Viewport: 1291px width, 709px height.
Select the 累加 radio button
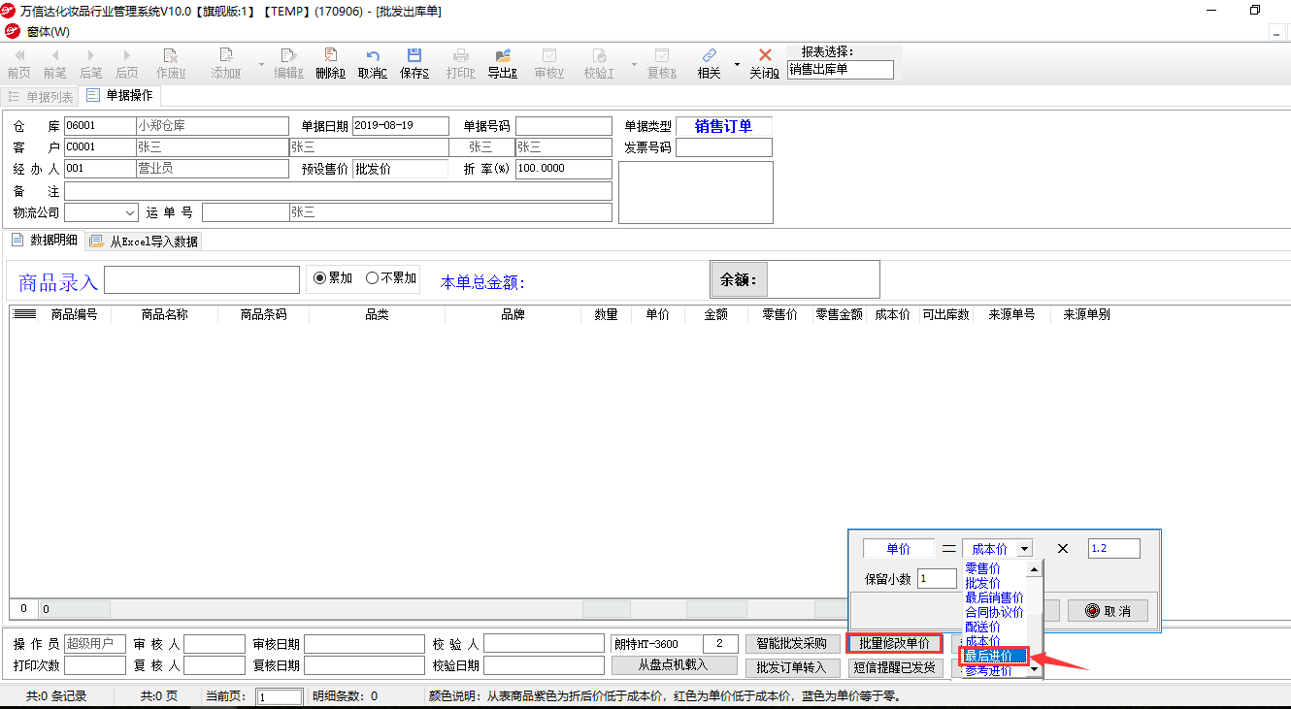332,278
